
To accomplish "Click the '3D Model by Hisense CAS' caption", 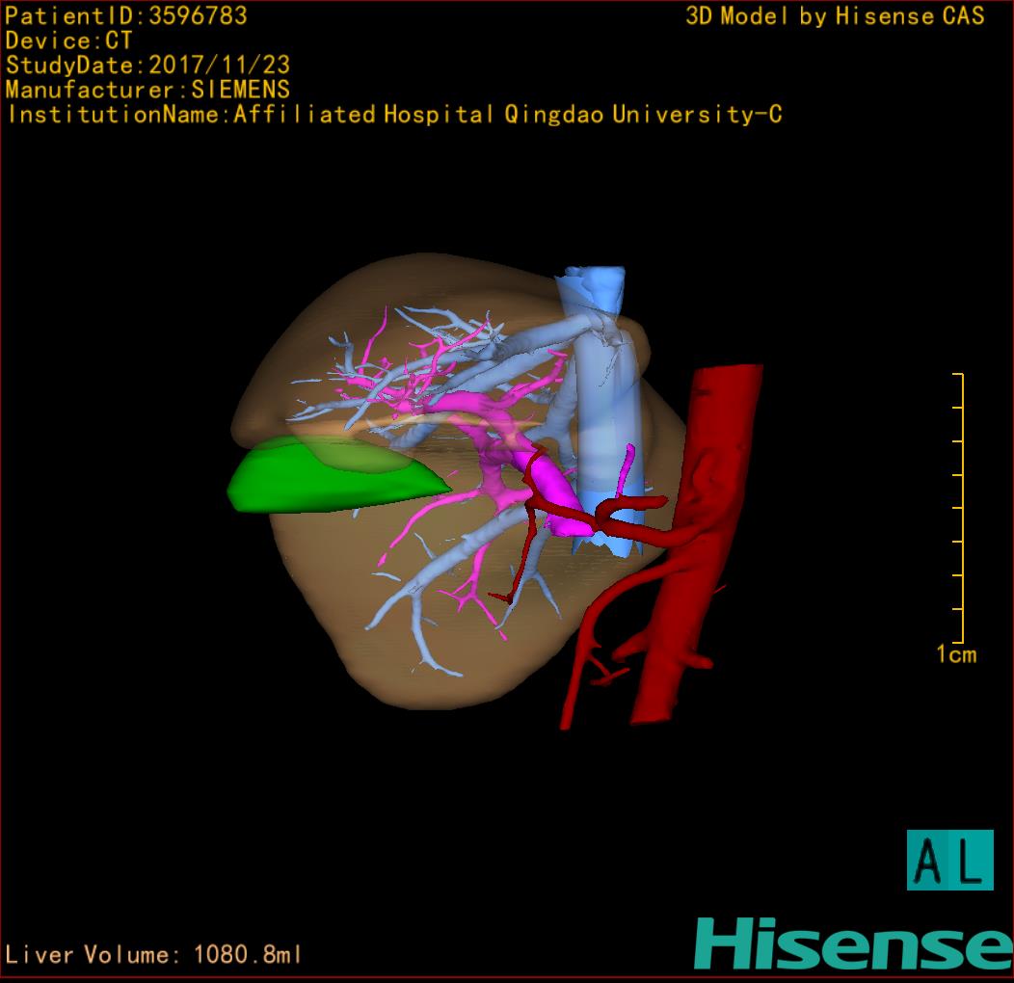I will pyautogui.click(x=835, y=16).
